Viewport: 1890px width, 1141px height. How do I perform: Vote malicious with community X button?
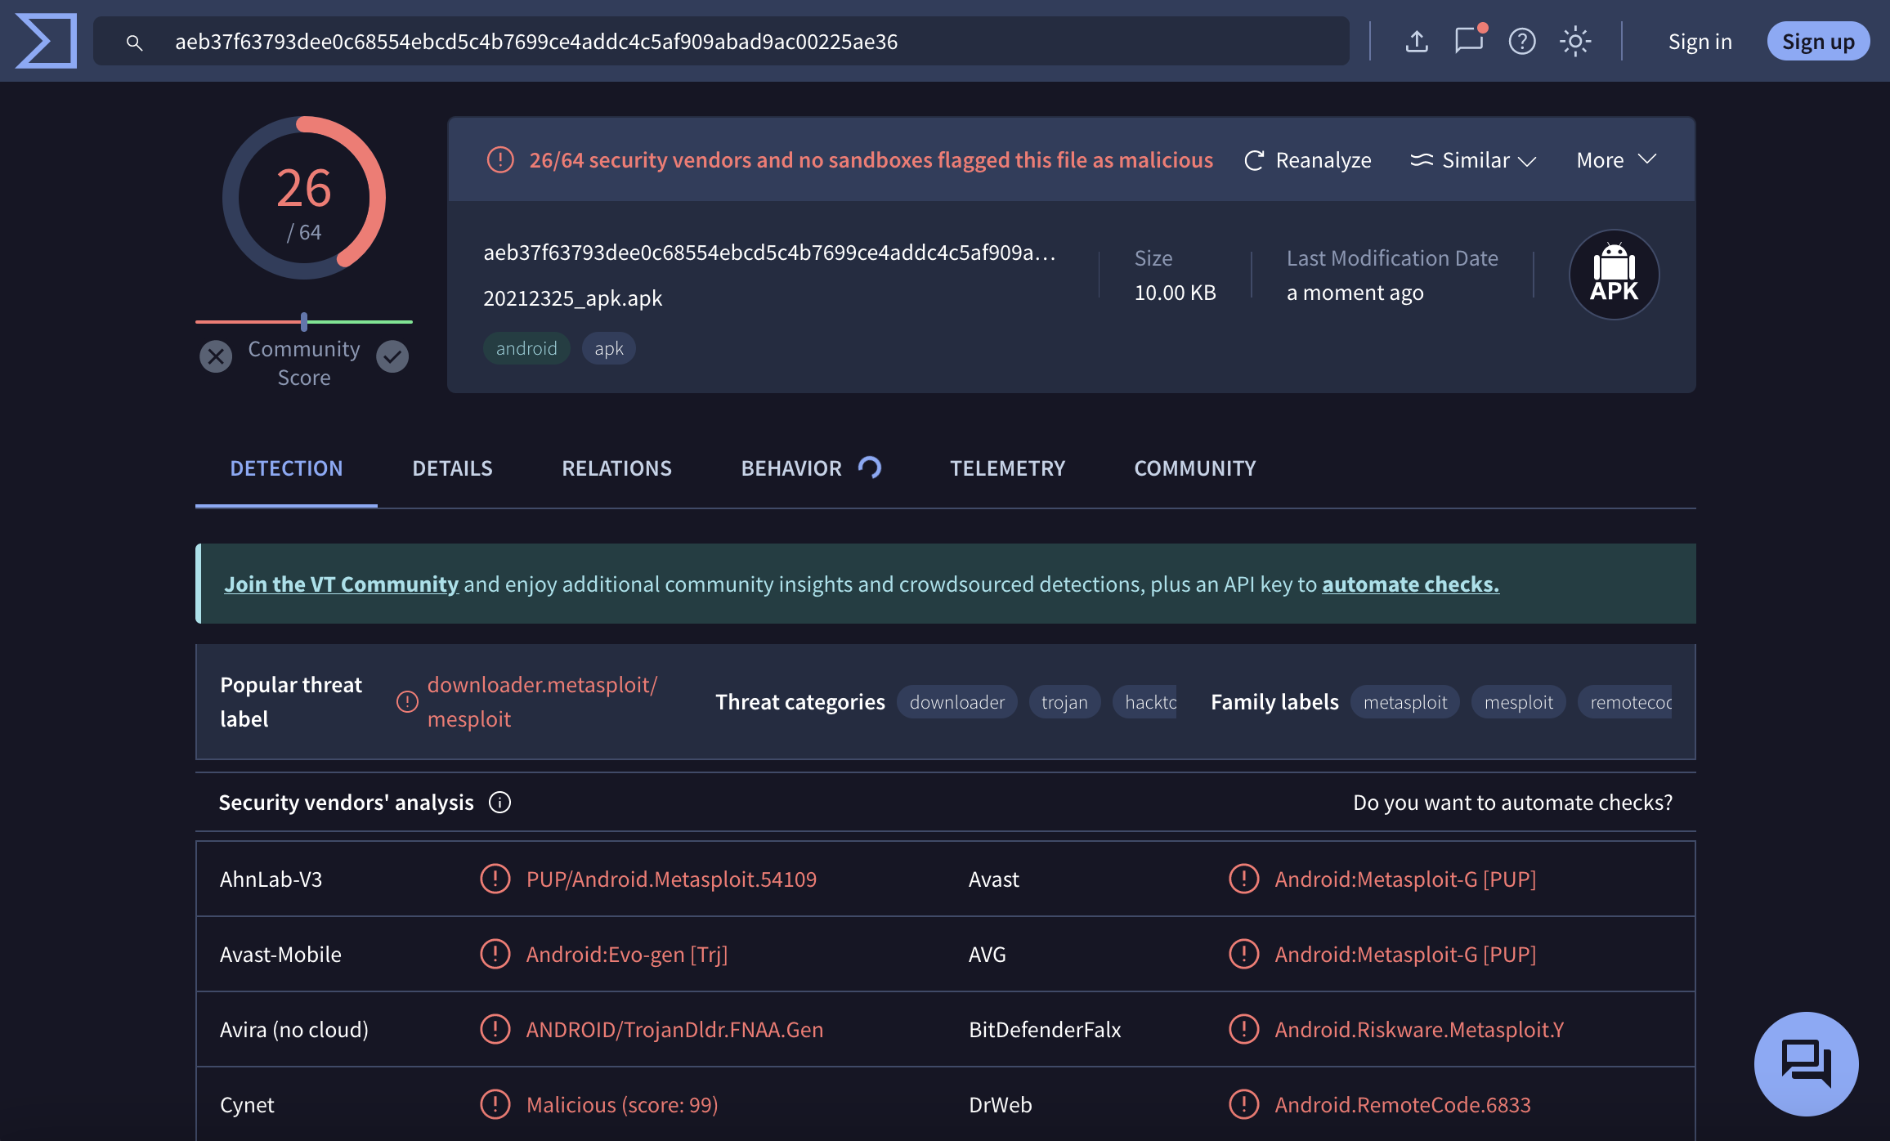[x=216, y=356]
